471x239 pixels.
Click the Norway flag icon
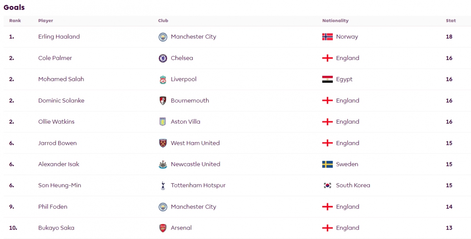click(327, 37)
